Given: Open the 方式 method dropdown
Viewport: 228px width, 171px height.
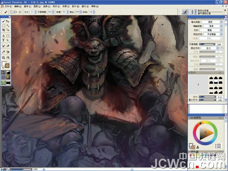Looking at the screenshot, I should click(211, 30).
